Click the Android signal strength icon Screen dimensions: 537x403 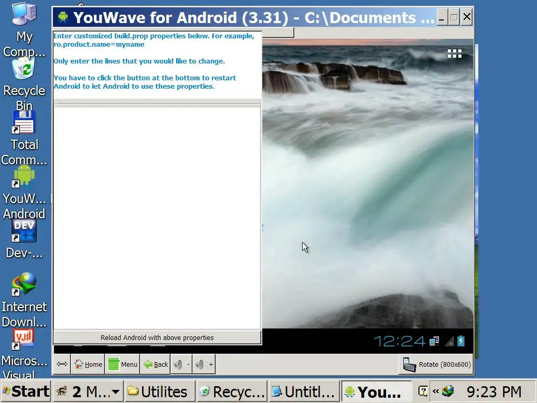pos(449,341)
